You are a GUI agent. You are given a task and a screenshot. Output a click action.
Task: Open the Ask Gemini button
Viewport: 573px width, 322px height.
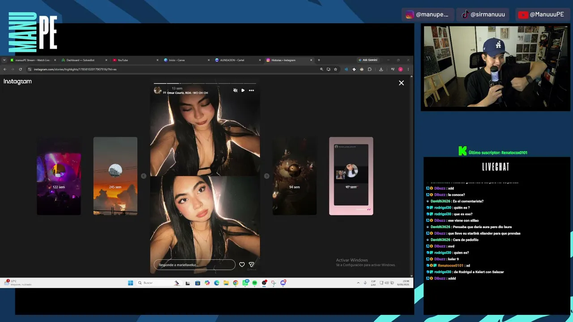(x=368, y=60)
